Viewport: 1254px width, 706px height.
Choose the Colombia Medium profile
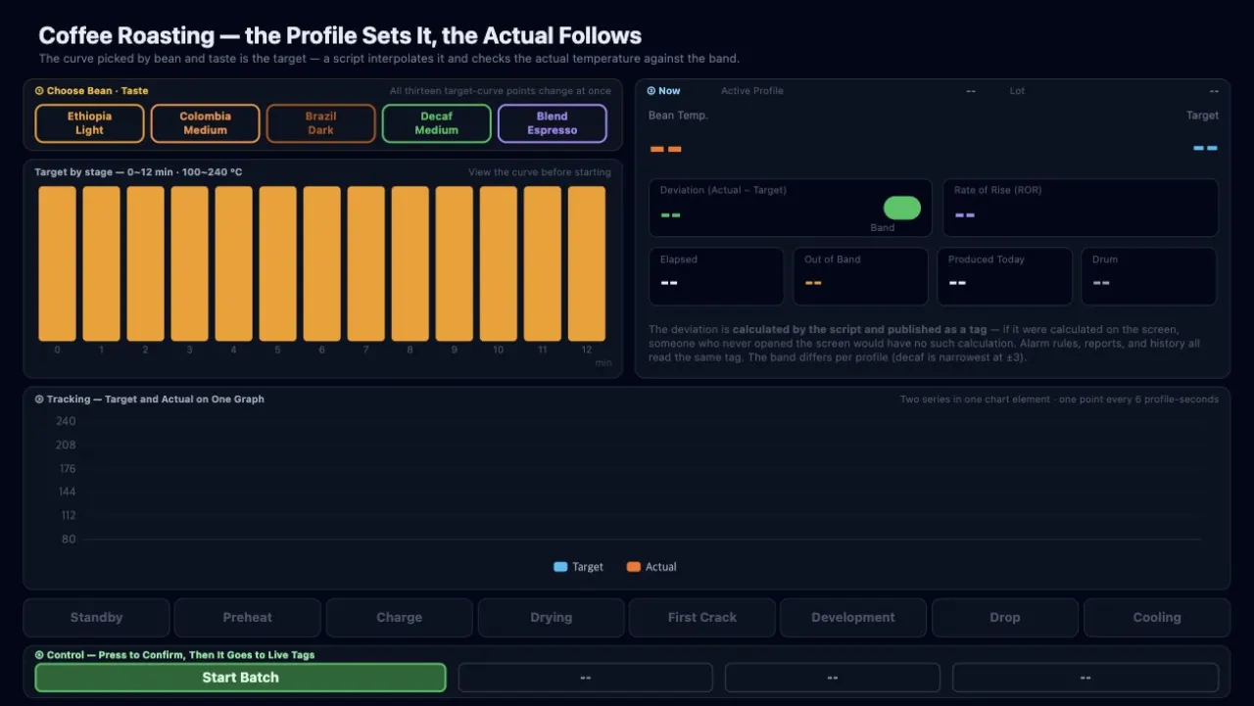205,123
